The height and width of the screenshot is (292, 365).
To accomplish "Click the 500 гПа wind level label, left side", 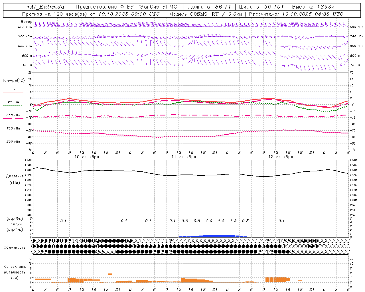I will click(x=25, y=27).
